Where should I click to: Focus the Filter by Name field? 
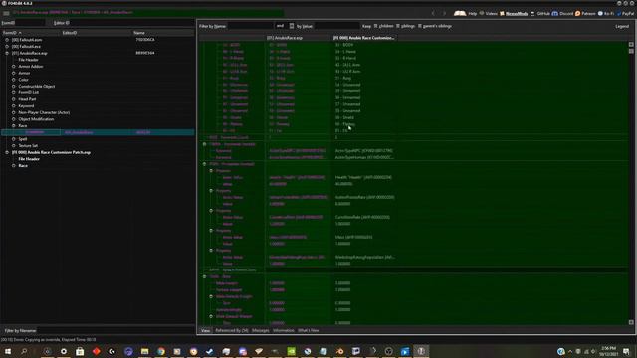[x=250, y=26]
